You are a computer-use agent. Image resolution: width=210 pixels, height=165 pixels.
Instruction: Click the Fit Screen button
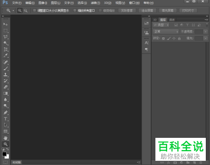147,10
